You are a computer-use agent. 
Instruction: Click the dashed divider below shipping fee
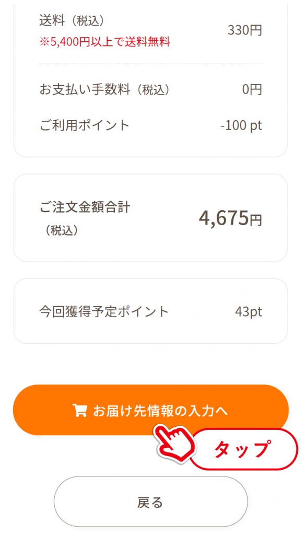pyautogui.click(x=151, y=64)
